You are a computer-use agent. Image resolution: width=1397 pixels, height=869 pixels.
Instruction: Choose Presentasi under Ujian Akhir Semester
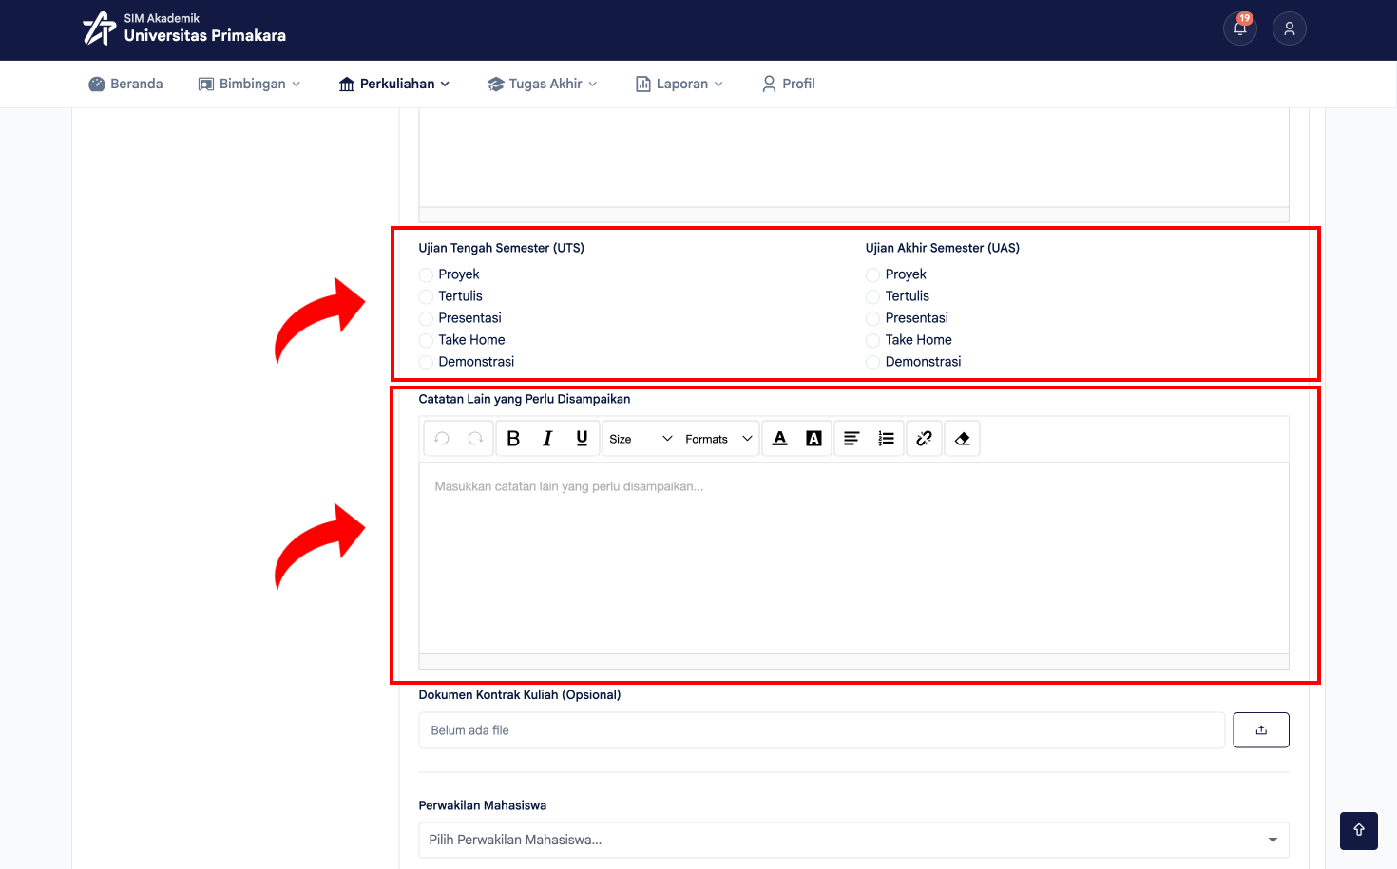872,318
